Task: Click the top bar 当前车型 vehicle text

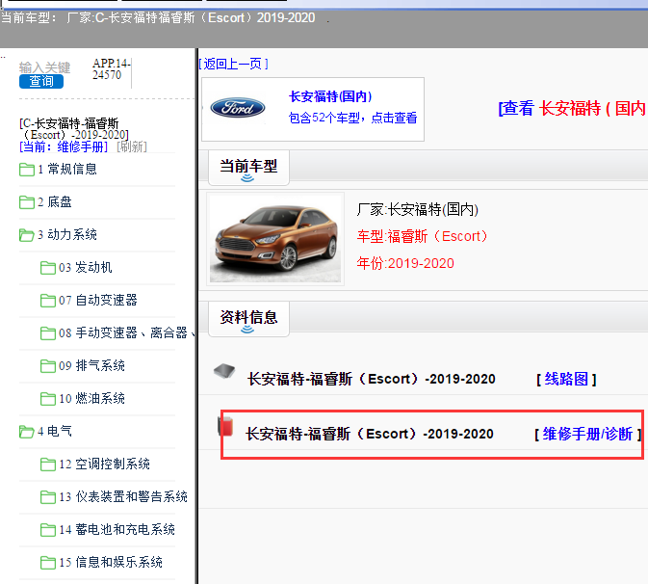Action: point(158,18)
